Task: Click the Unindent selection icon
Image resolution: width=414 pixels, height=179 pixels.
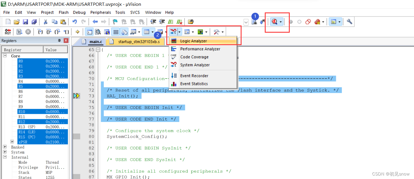Action: tap(162, 22)
